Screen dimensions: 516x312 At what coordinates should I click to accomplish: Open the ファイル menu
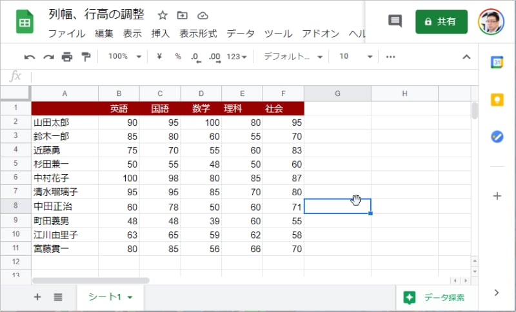click(66, 34)
